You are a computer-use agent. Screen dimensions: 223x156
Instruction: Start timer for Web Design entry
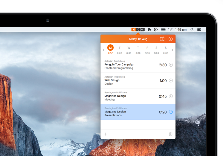tap(171, 80)
